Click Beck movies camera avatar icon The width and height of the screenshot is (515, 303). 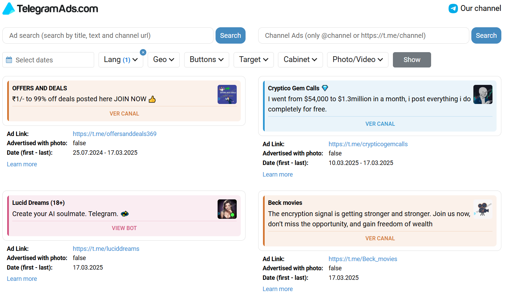tap(483, 209)
